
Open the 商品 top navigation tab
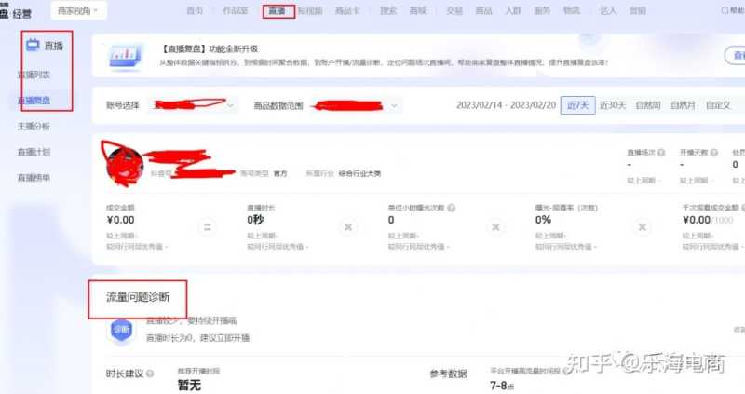pyautogui.click(x=483, y=11)
